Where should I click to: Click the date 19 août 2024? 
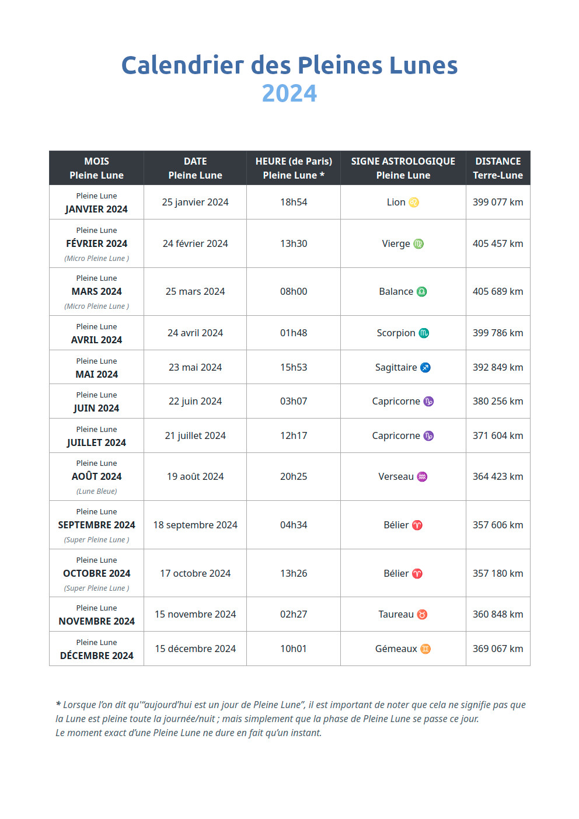pyautogui.click(x=196, y=477)
